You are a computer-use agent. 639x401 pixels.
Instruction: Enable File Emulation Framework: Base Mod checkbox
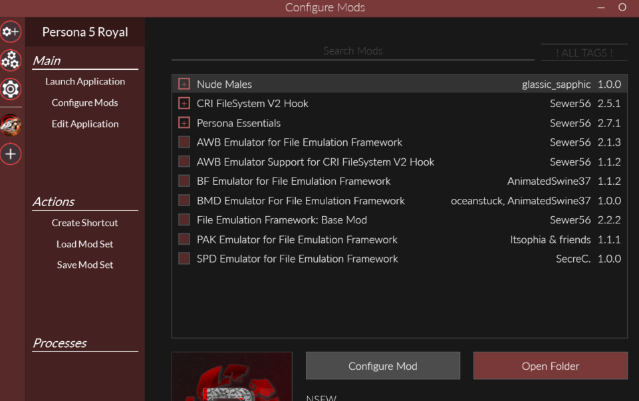[x=184, y=220]
